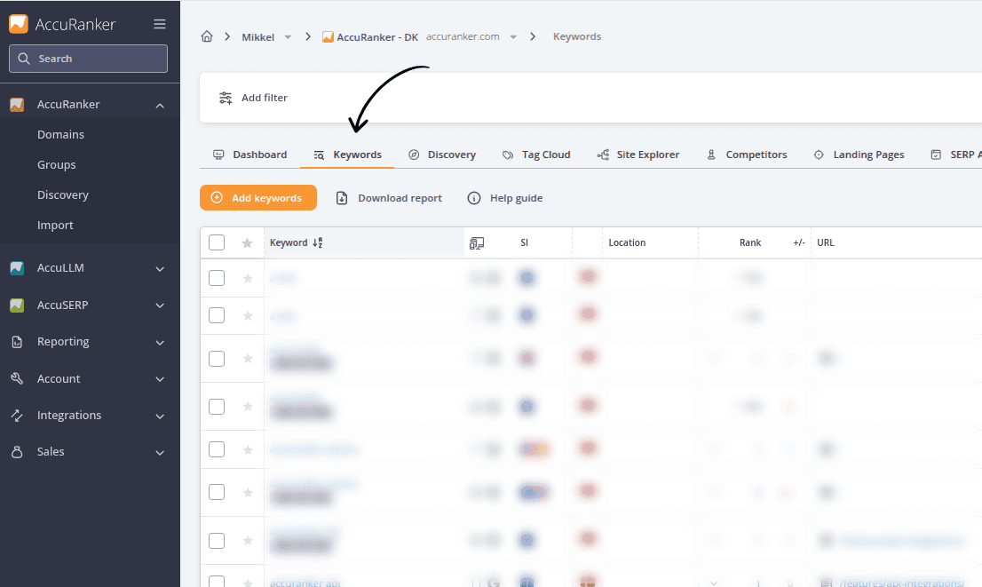982x587 pixels.
Task: Open Groups in the sidebar
Action: tap(56, 165)
